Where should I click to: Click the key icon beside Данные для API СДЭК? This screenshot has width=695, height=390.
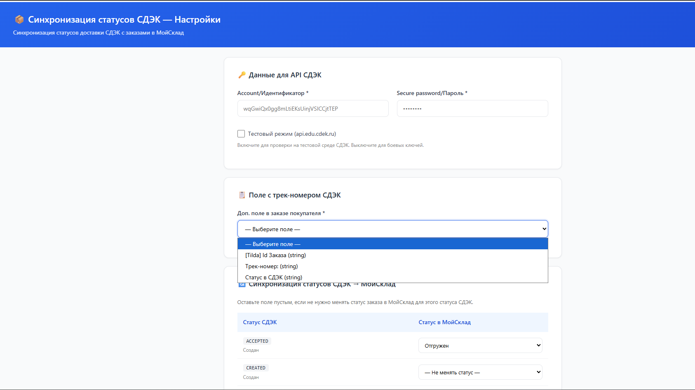click(242, 75)
